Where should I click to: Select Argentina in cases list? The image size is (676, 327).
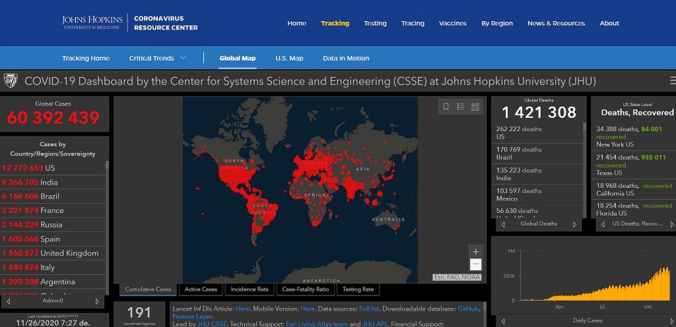click(x=53, y=282)
